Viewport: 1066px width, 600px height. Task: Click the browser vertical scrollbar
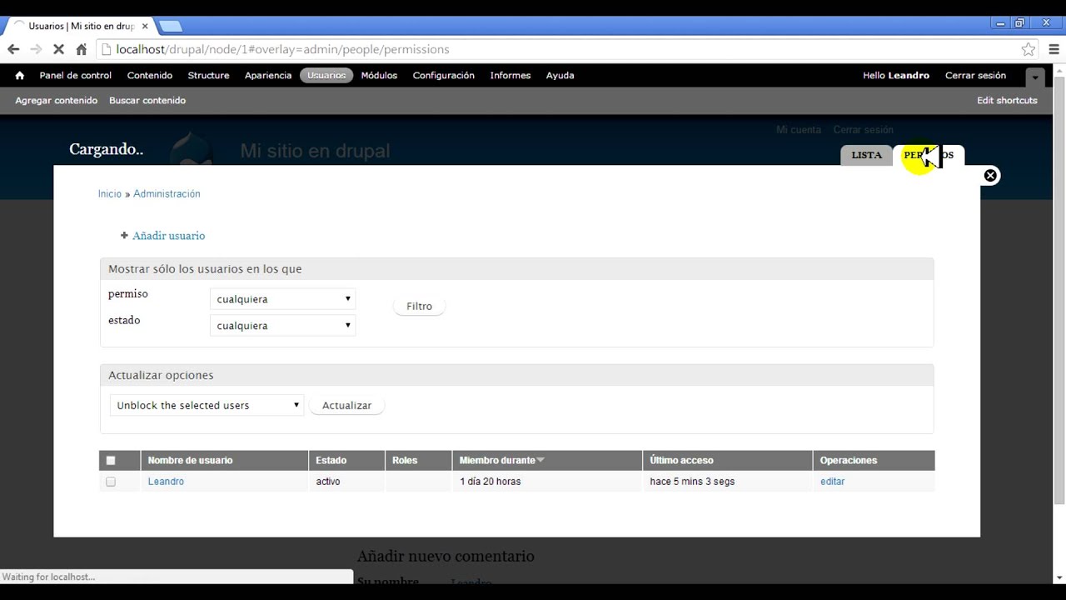1059,289
